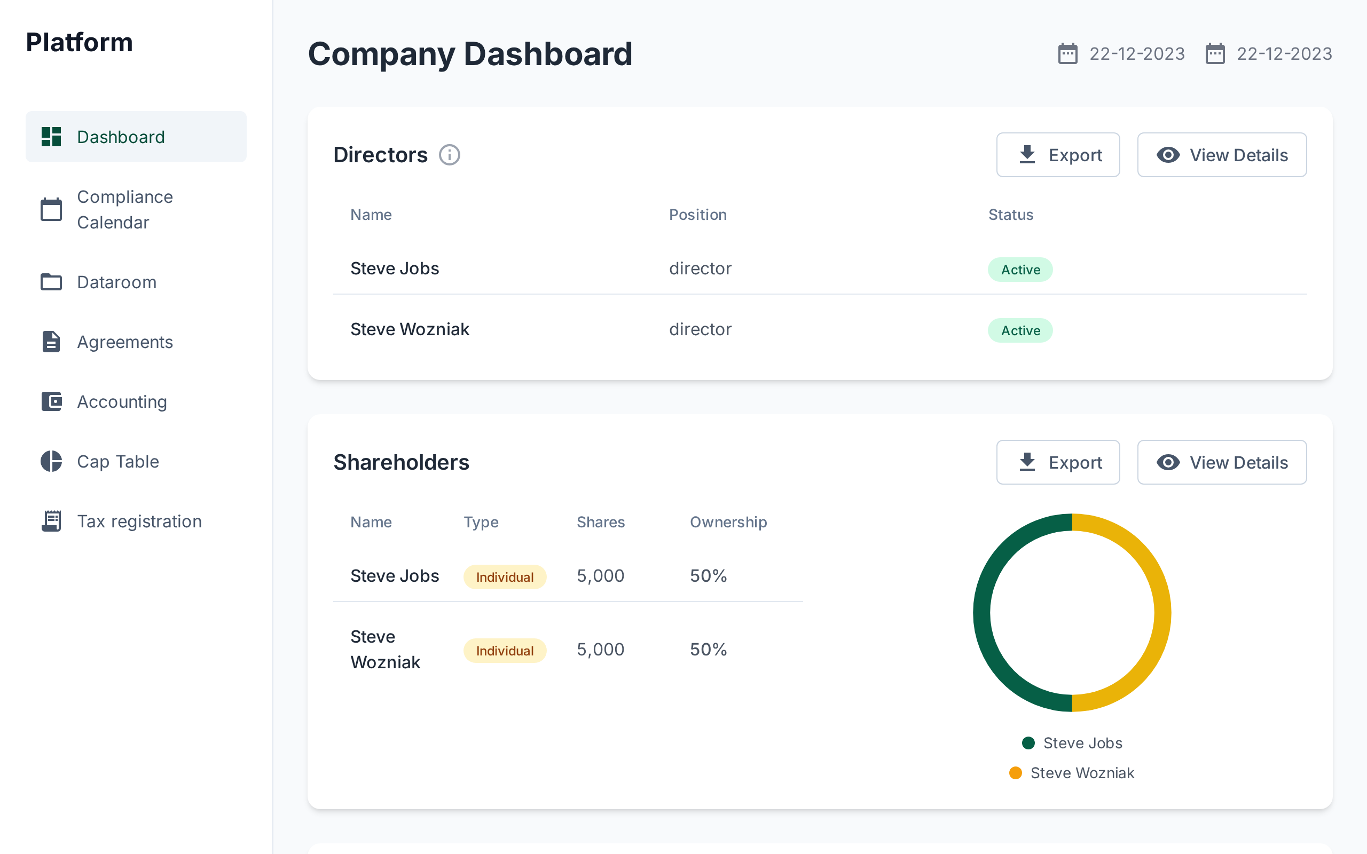Click Steve Wozniak director position cell
The image size is (1367, 854).
tap(701, 329)
